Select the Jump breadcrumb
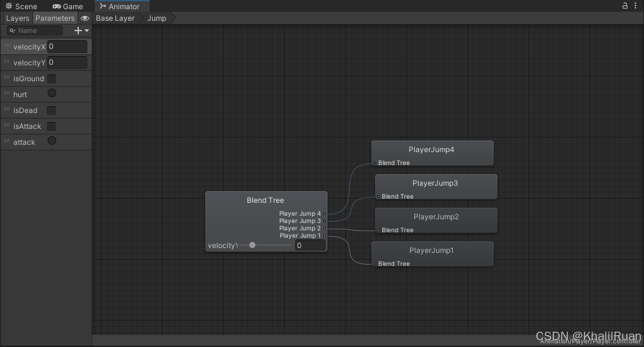Image resolution: width=644 pixels, height=347 pixels. point(157,18)
